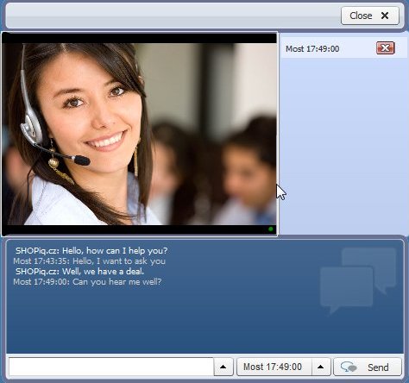Click the green status dot under video
This screenshot has width=409, height=383.
[x=271, y=229]
